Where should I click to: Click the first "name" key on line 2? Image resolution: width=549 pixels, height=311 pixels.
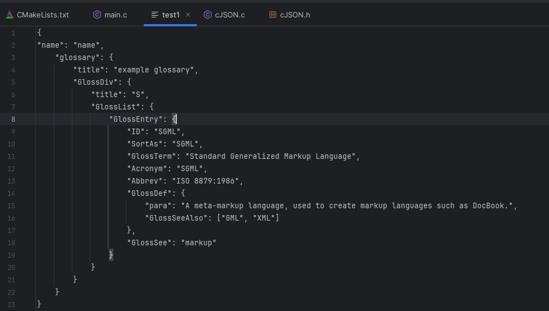51,45
